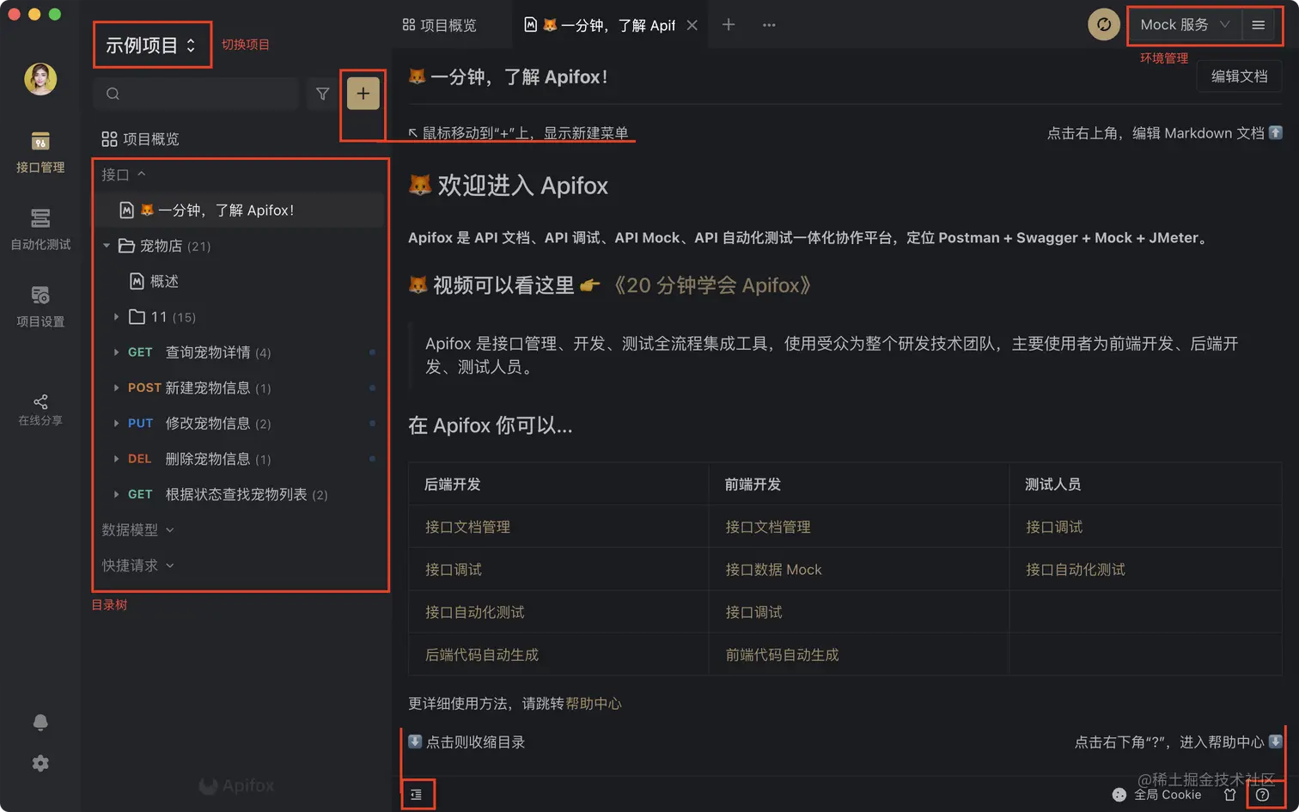Select the 一分钟，了解 Apifox tab
Image resolution: width=1299 pixels, height=812 pixels.
tap(600, 25)
